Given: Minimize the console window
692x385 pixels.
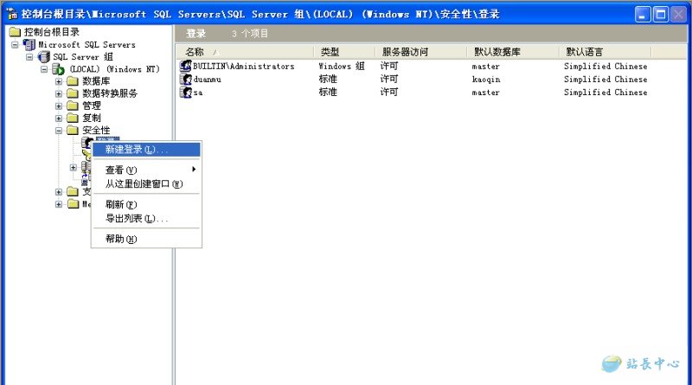Looking at the screenshot, I should click(x=643, y=15).
